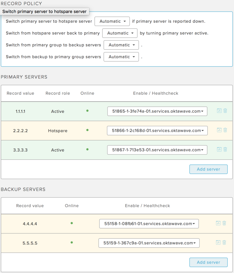Delete the 5.5.5.5 backup server
234x273 pixels.
(224, 242)
